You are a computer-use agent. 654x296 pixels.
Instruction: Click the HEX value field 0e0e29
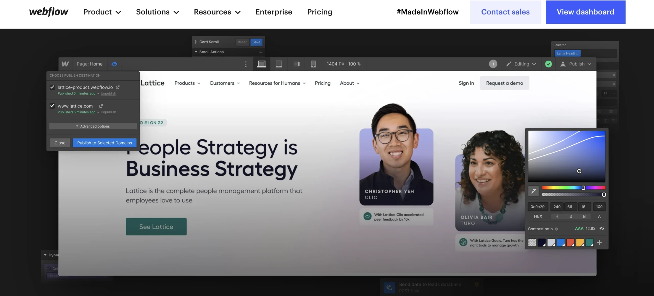[538, 207]
